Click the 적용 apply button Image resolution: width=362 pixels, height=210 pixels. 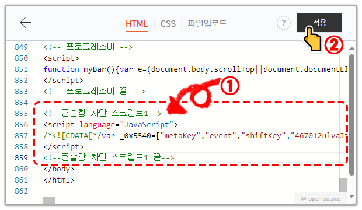tap(319, 23)
